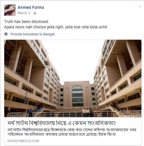Open the shared article's building photo
Image resolution: width=144 pixels, height=146 pixels.
pyautogui.click(x=73, y=78)
